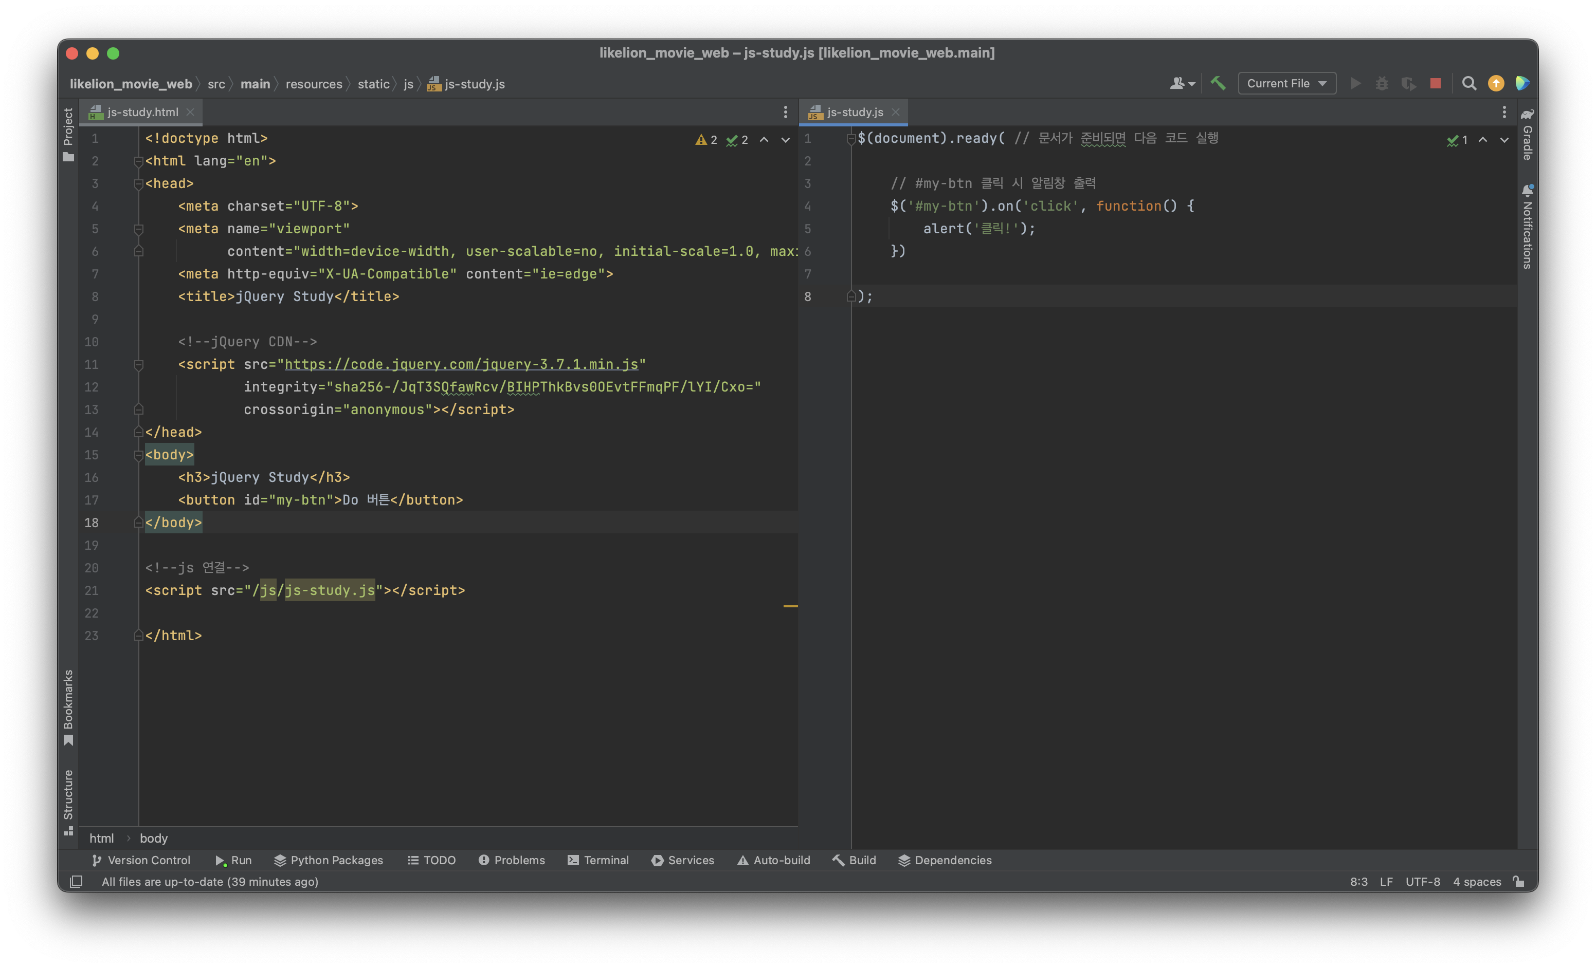Screen dimensions: 1596x968
Task: Click yellow warning stripe on HTML scrollbar
Action: (x=790, y=606)
